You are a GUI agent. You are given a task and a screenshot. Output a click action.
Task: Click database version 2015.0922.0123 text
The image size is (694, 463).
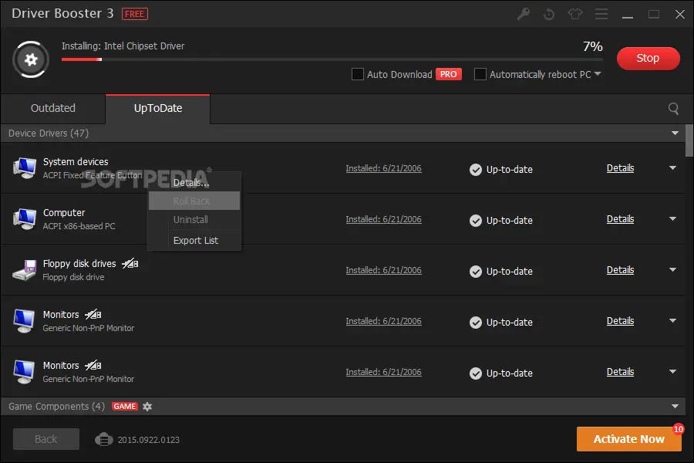148,440
